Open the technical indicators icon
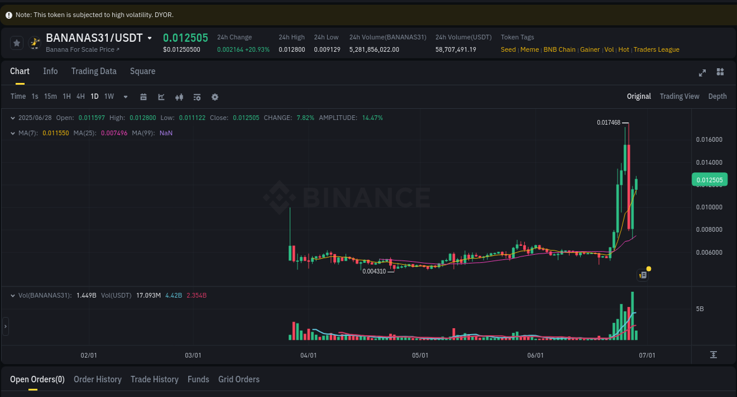This screenshot has width=737, height=397. click(179, 96)
